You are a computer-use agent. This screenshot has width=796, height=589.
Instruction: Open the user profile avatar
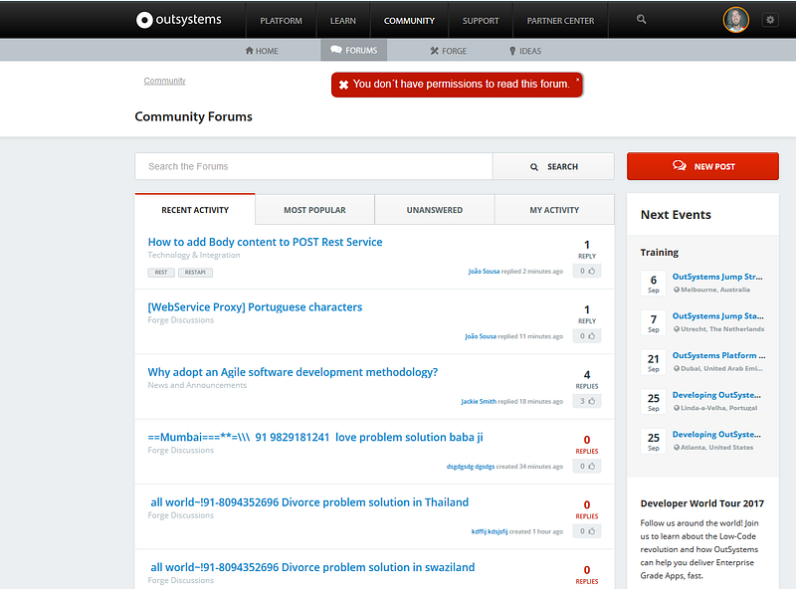tap(735, 20)
